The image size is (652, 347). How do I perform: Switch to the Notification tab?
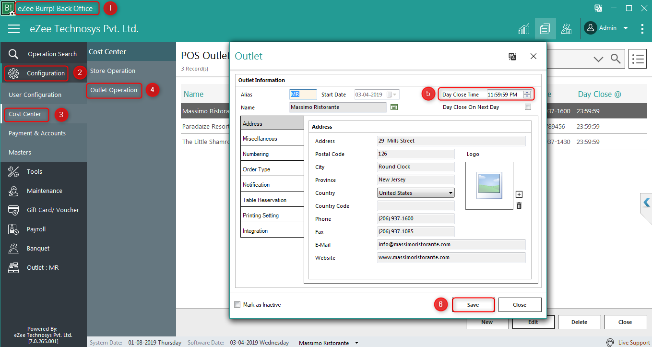pyautogui.click(x=272, y=185)
